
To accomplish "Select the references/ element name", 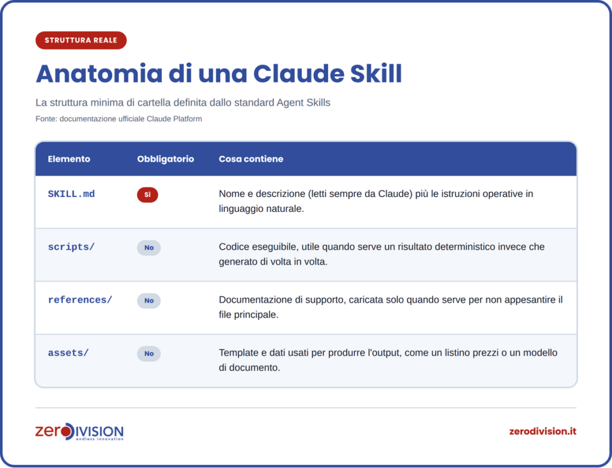I will coord(80,300).
